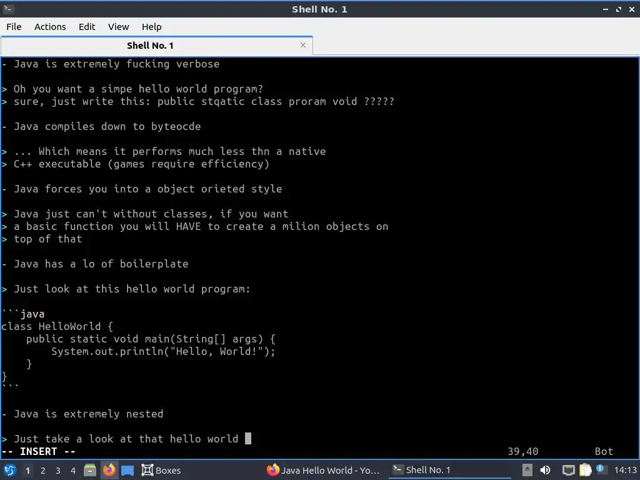Close the Shell No. 1 tab
The image size is (640, 480).
click(303, 45)
